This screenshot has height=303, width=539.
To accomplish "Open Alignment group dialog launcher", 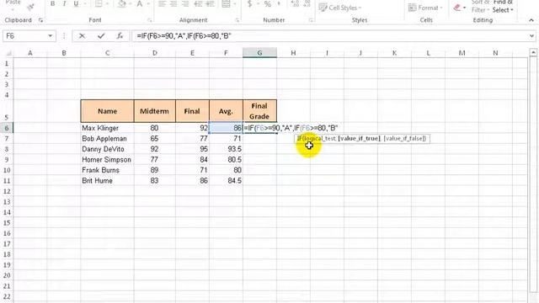I will tap(237, 20).
